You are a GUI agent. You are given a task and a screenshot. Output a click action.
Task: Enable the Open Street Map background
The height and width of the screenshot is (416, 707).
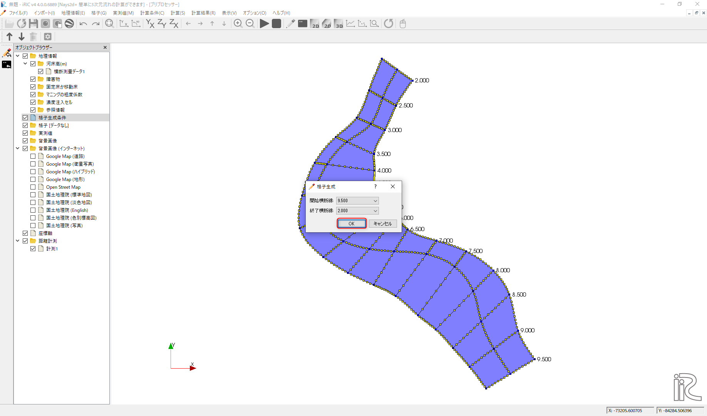33,187
